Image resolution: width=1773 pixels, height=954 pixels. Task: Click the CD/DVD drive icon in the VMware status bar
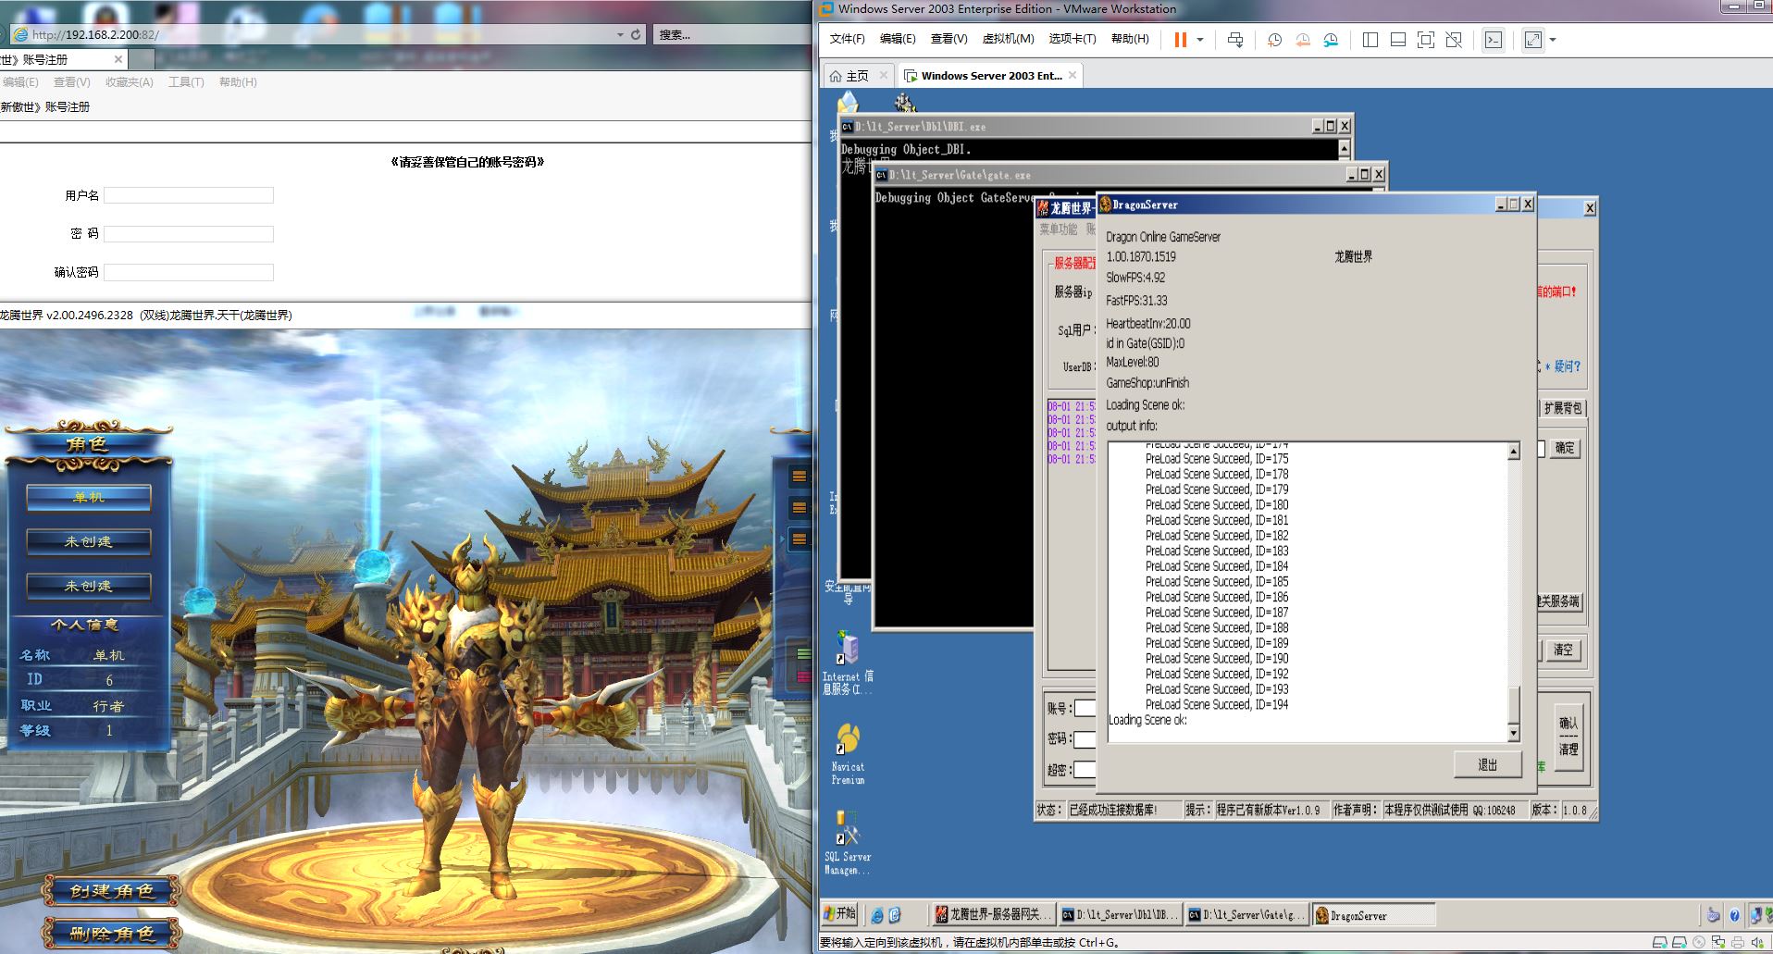coord(1698,943)
